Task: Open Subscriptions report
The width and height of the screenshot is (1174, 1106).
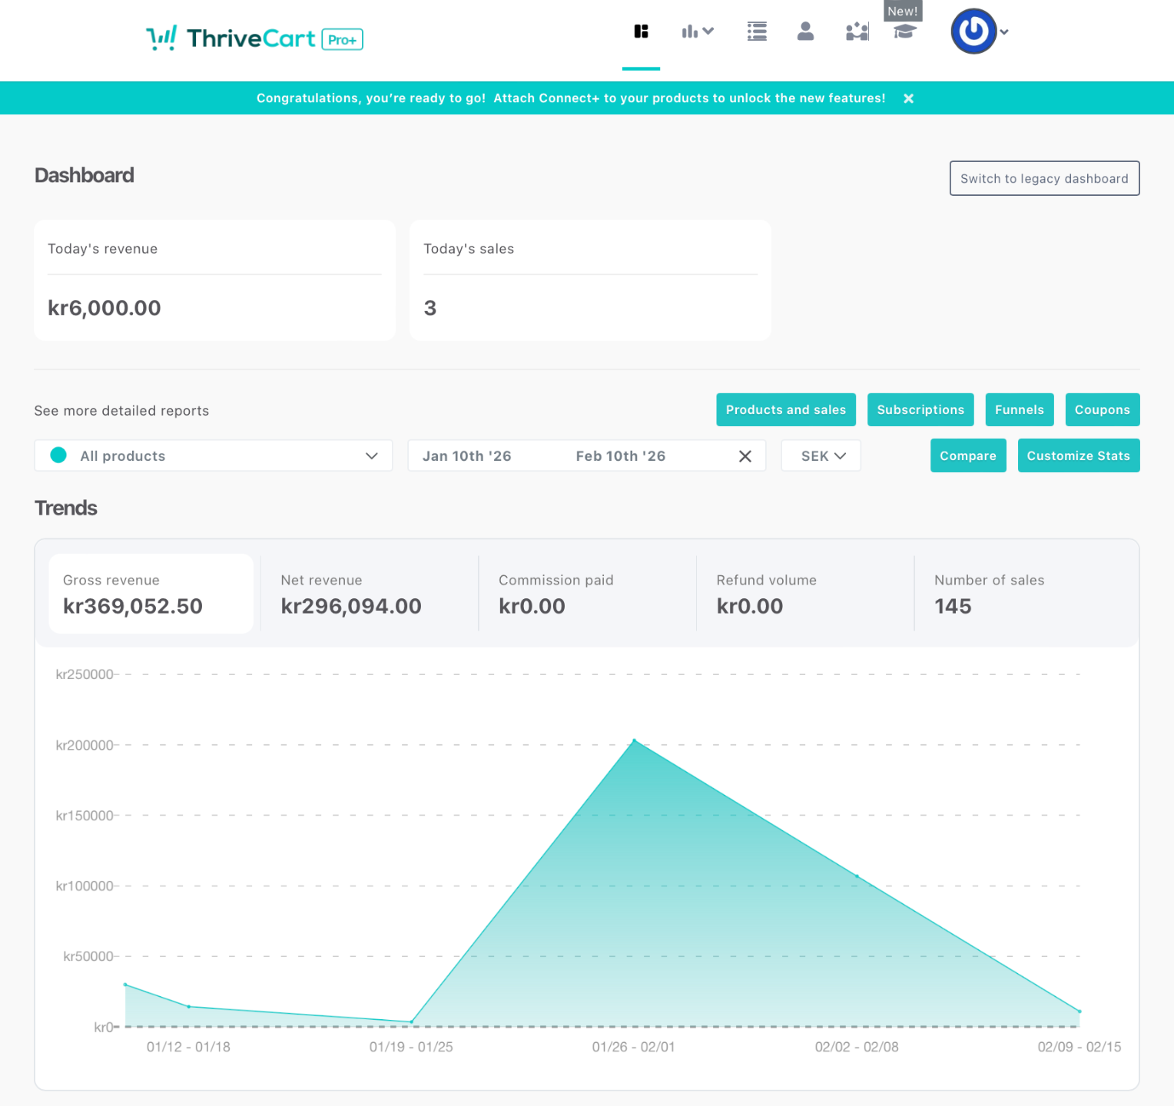Action: [920, 409]
